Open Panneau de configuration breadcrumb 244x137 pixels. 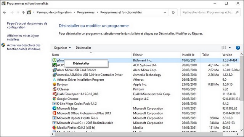coord(54,12)
